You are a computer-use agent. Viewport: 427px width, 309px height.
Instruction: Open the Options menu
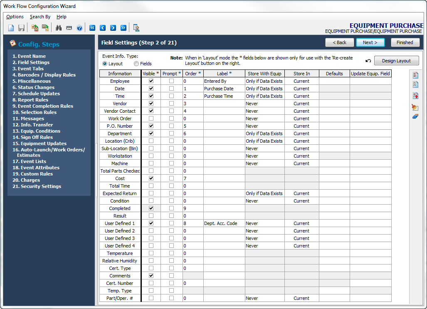coord(15,17)
